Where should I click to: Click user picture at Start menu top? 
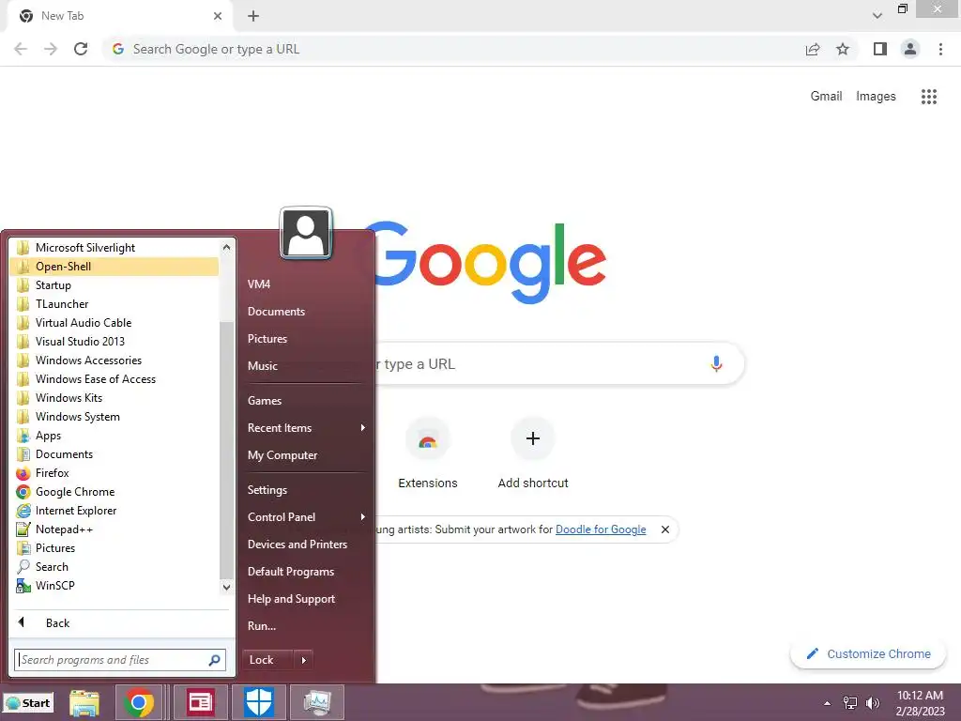306,233
